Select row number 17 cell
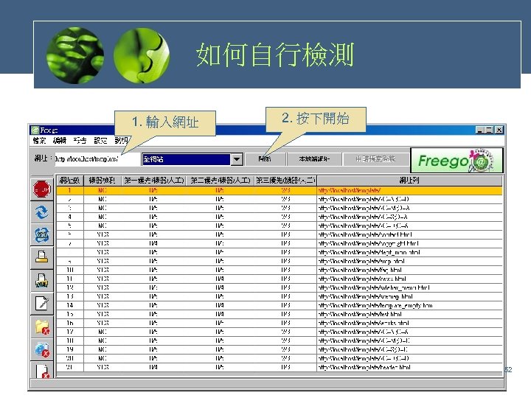The image size is (531, 398). 70,332
